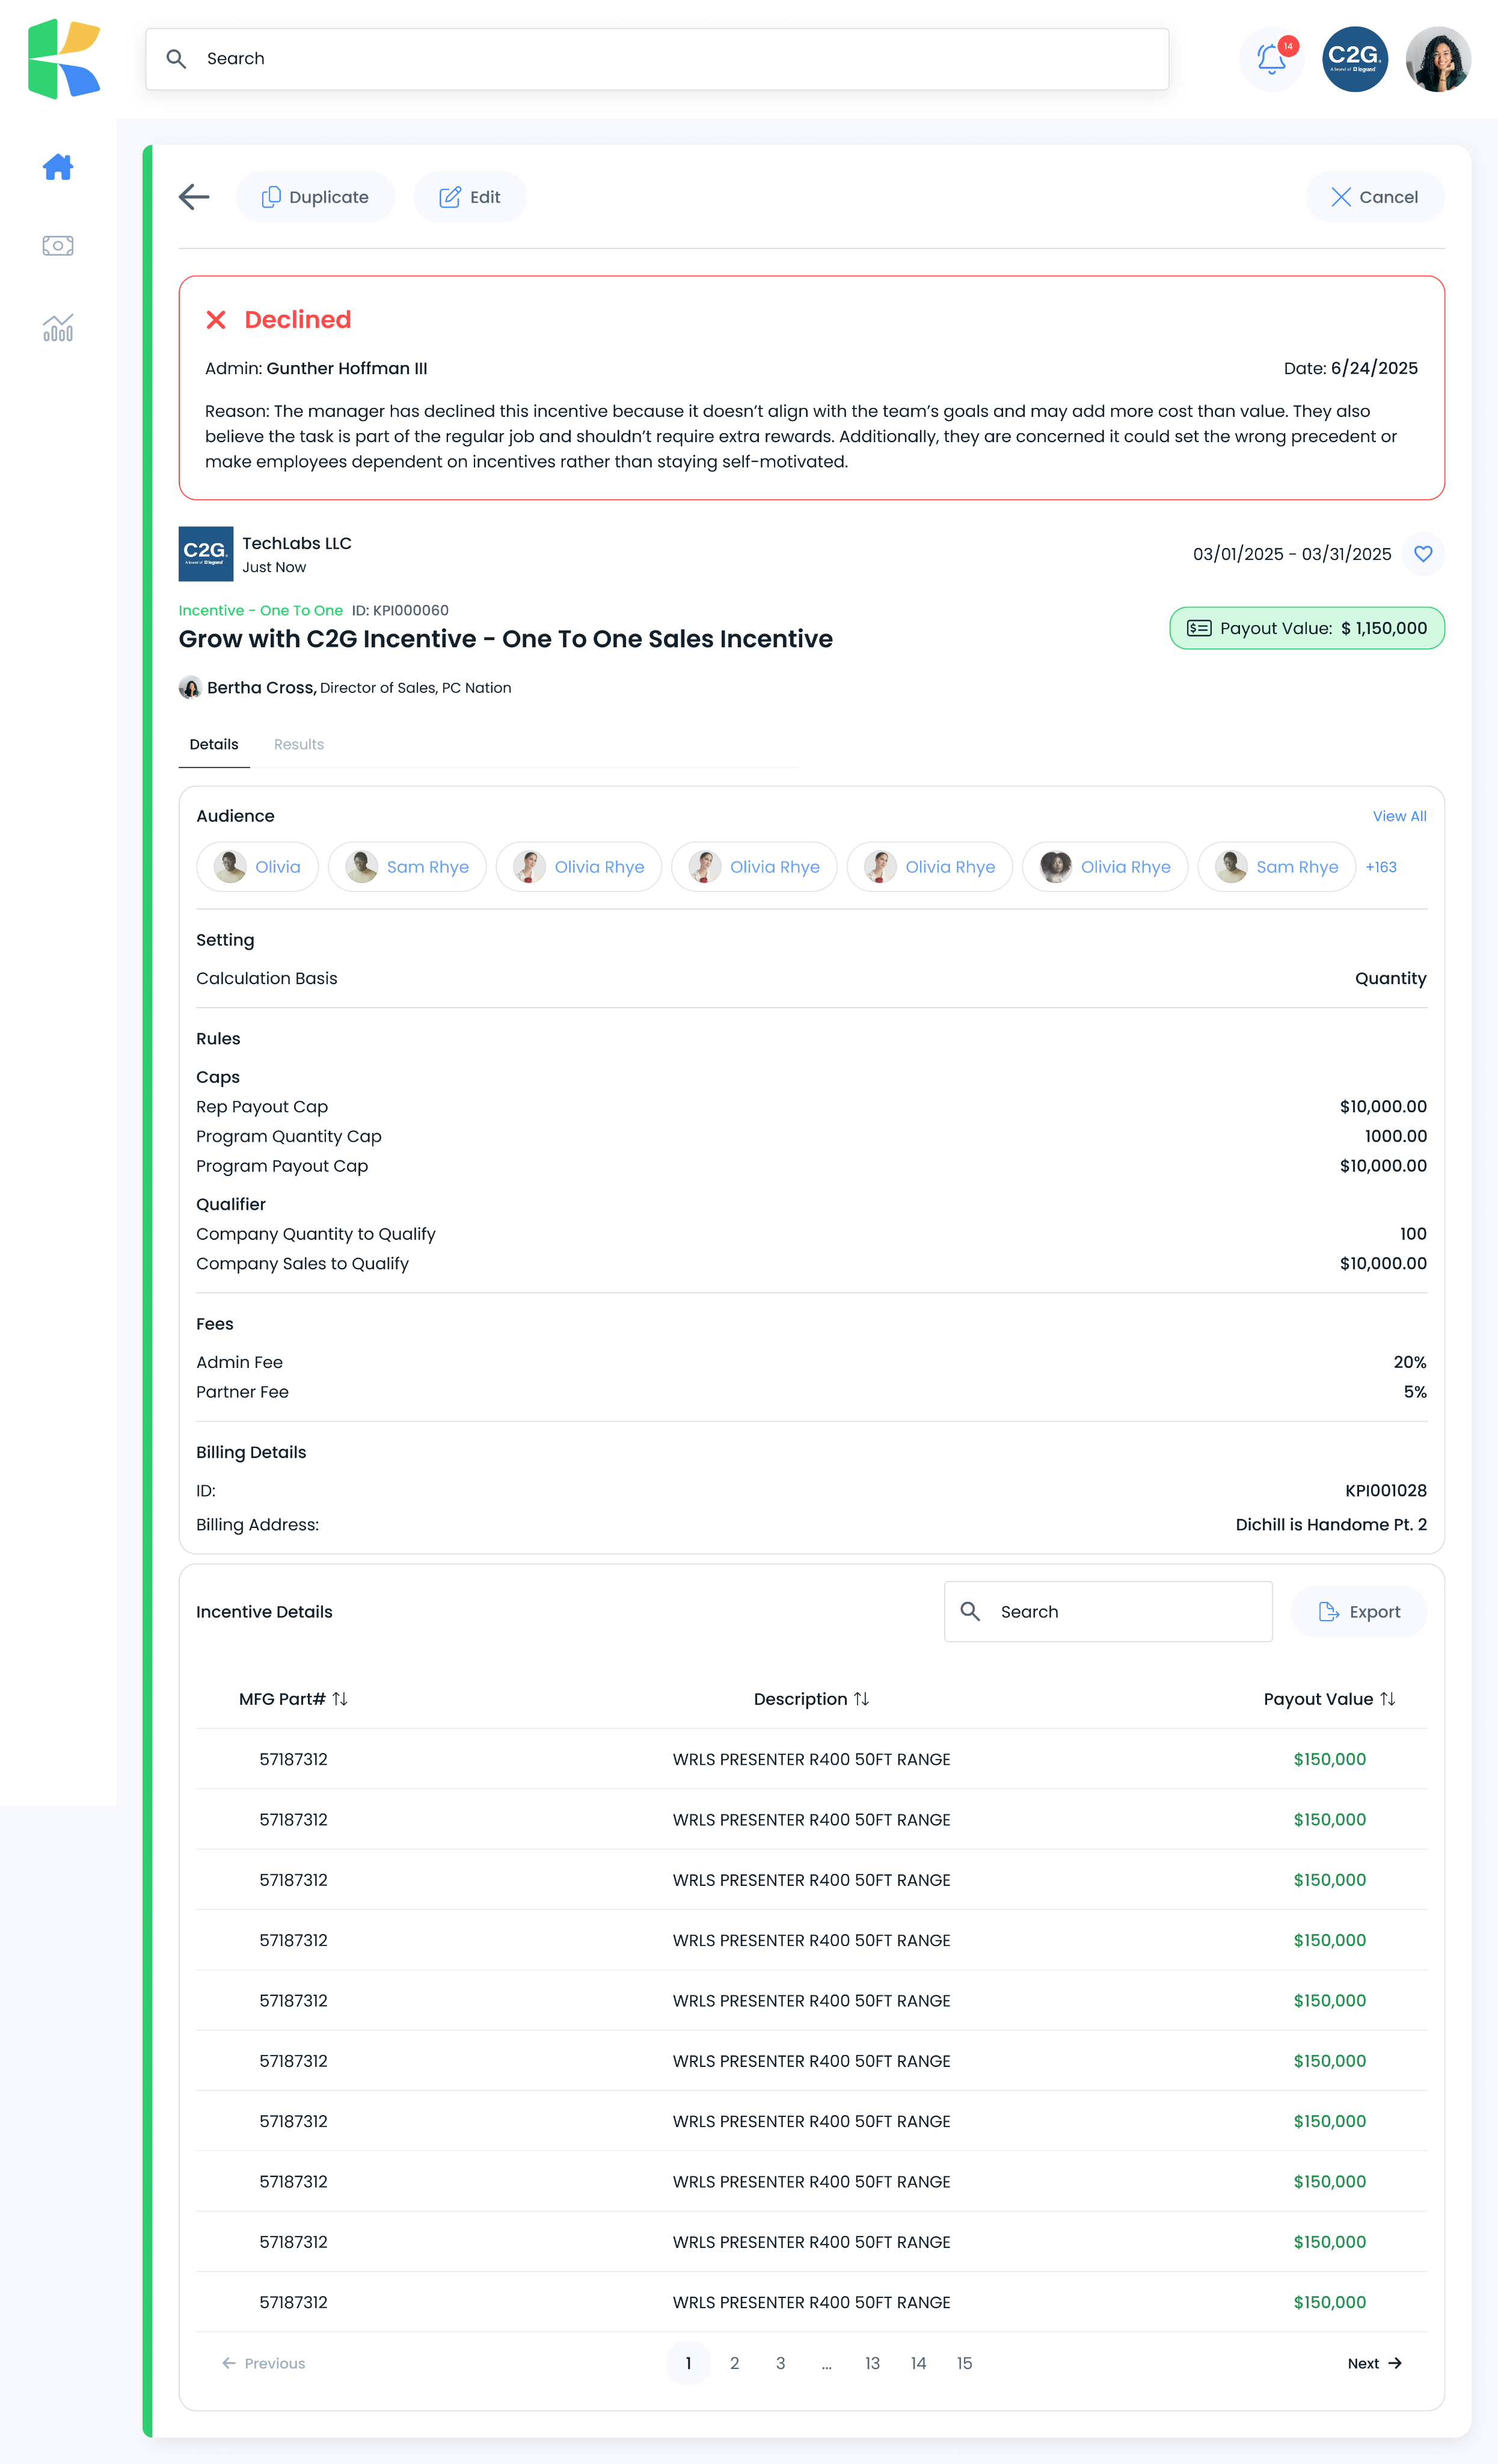This screenshot has width=1498, height=2464.
Task: Click the Previous page link
Action: coord(264,2363)
